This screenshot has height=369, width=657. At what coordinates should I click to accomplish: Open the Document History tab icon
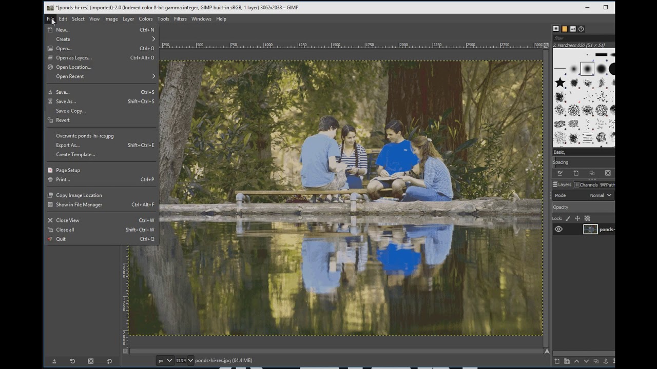coord(581,29)
